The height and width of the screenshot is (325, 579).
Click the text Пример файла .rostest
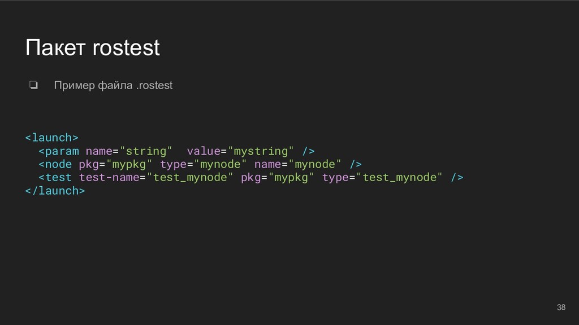[x=113, y=85]
